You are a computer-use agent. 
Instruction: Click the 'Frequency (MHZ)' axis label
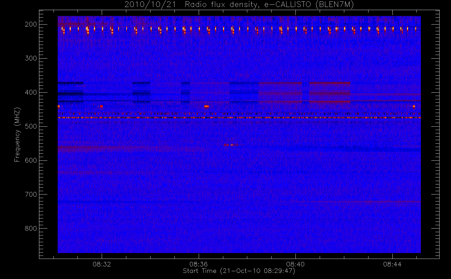click(17, 134)
